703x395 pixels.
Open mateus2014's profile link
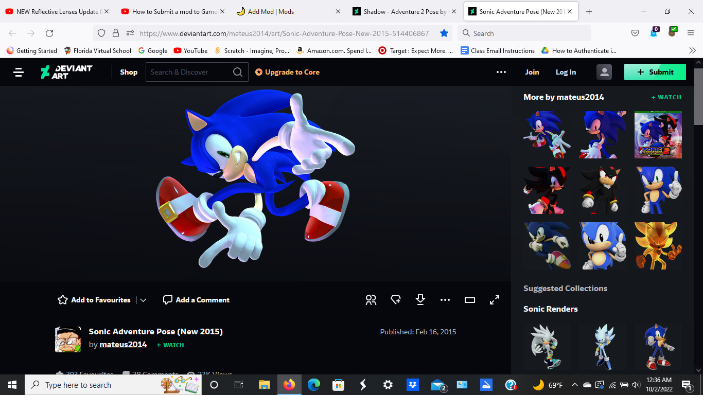(123, 344)
